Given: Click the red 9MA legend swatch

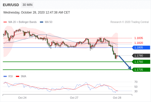Looking at the screenshot, I should (17, 76).
